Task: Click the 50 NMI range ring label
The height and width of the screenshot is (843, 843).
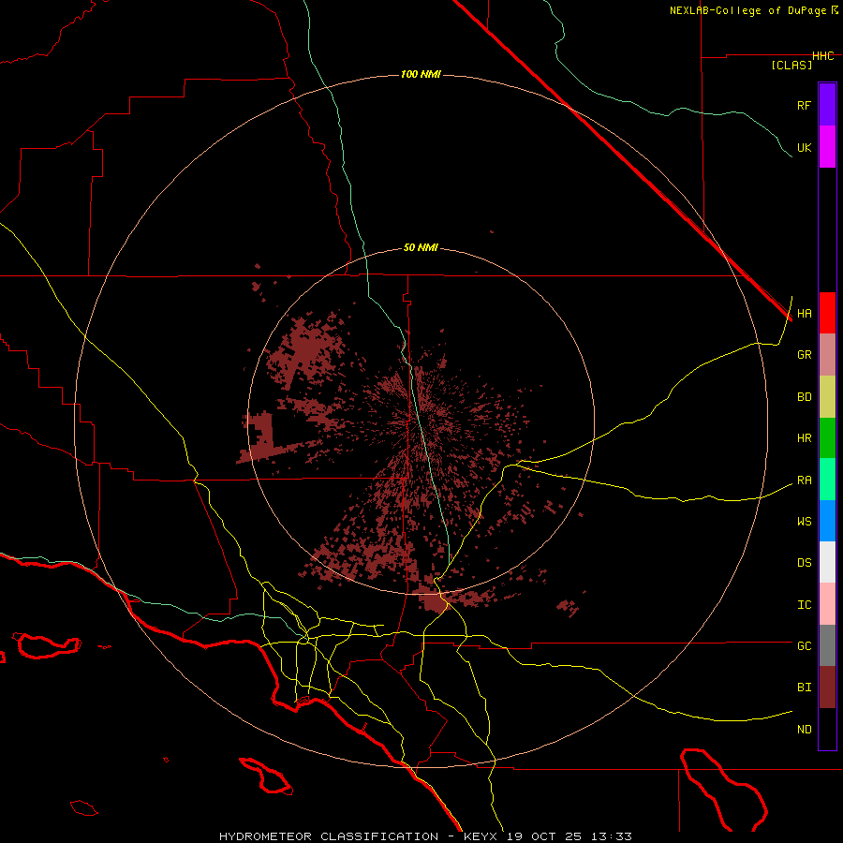Action: click(x=421, y=248)
